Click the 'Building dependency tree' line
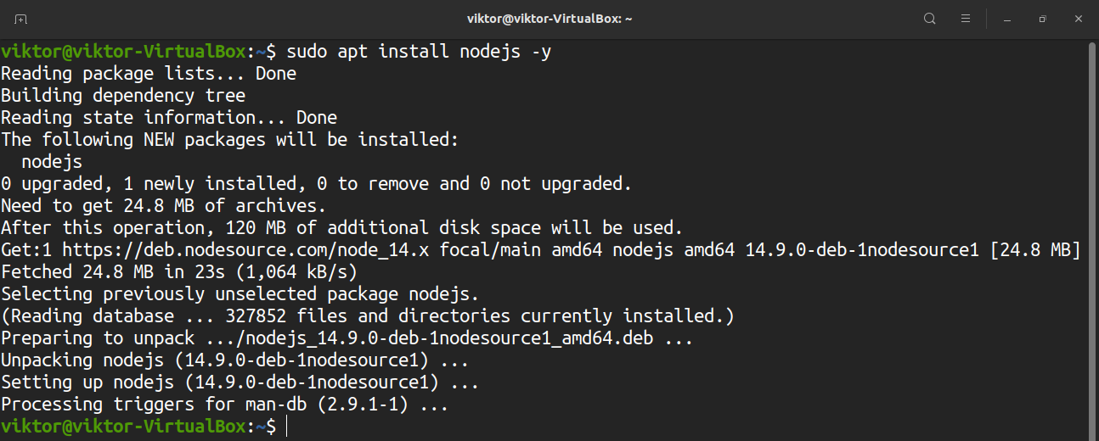The height and width of the screenshot is (441, 1099). click(123, 96)
